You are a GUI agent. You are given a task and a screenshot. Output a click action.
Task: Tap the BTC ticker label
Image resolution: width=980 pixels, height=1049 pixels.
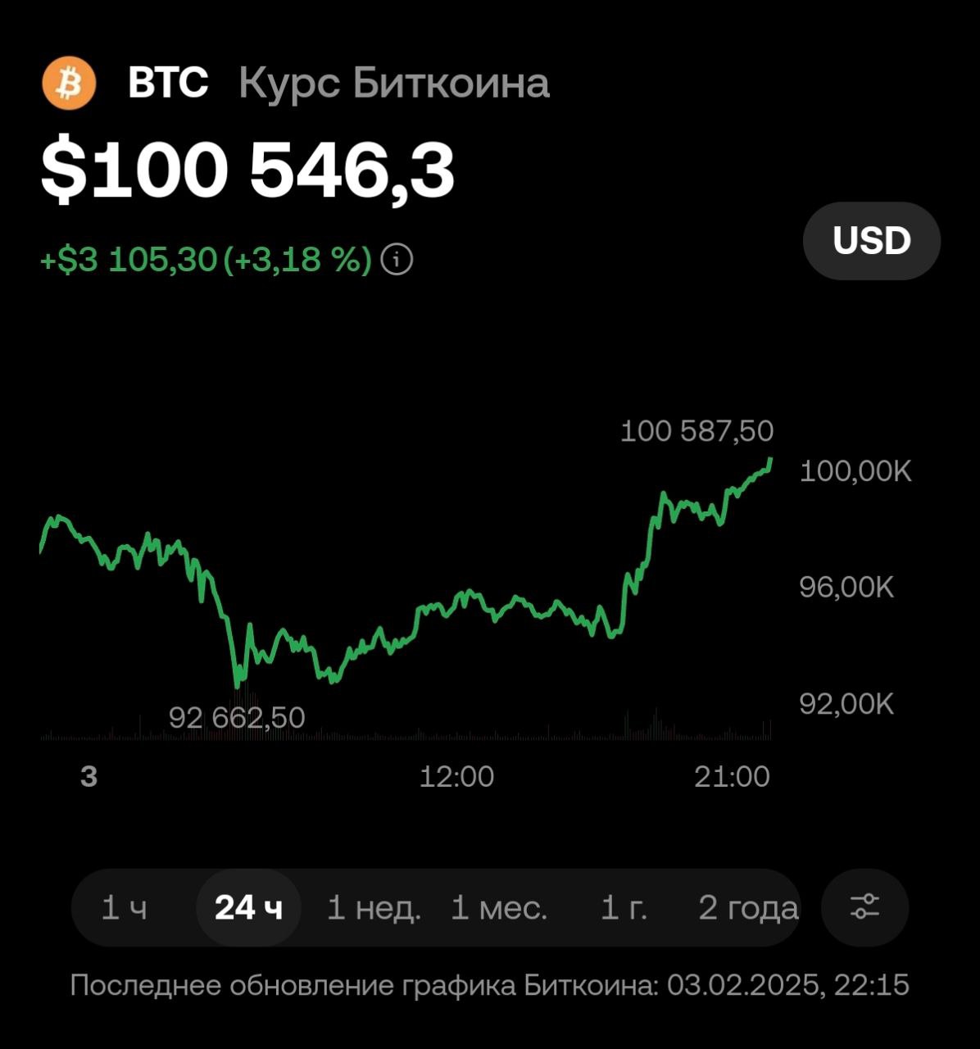(168, 83)
